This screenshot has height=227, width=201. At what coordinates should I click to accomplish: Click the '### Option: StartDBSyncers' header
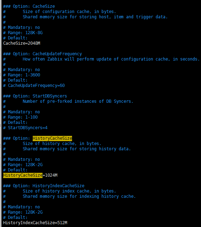[35, 96]
